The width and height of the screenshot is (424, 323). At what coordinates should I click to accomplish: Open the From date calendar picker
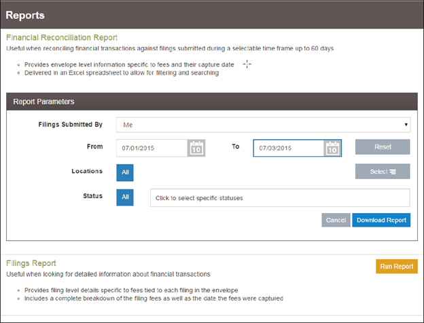pyautogui.click(x=196, y=148)
